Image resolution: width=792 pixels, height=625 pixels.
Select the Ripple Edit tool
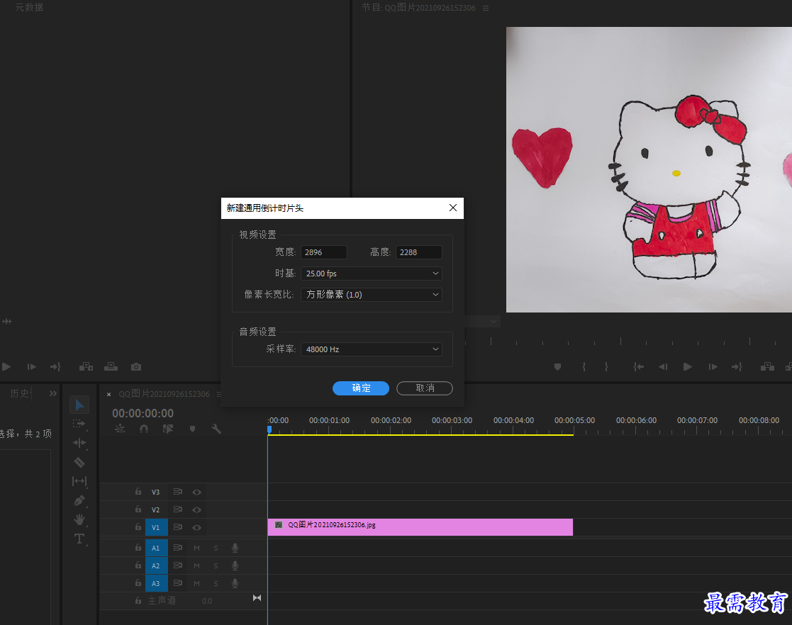pyautogui.click(x=79, y=443)
